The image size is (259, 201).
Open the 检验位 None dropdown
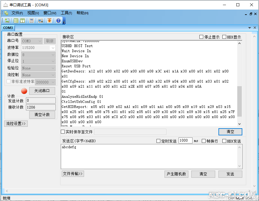point(38,68)
